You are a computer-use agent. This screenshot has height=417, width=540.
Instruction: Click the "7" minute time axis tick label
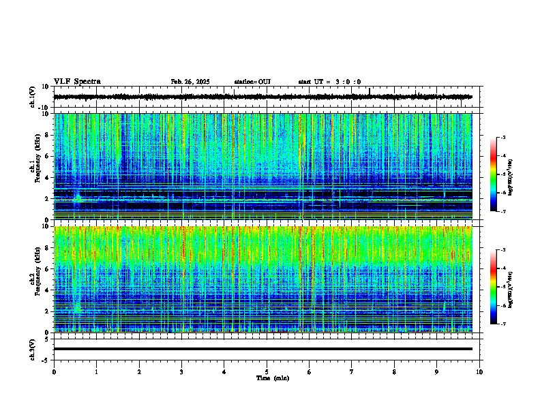coord(352,372)
